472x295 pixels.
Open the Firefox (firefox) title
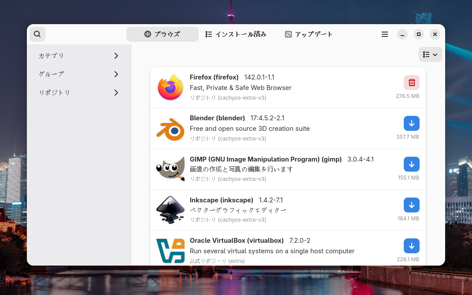point(214,77)
